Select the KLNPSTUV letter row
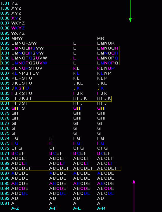The height and width of the screenshot is (212, 162). (25, 73)
